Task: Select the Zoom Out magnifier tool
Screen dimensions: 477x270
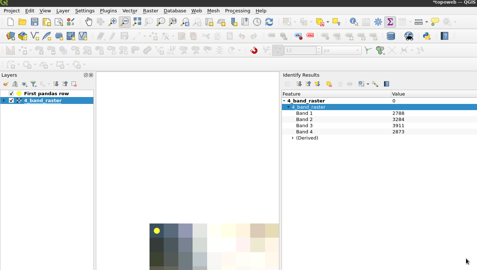Action: tap(125, 22)
